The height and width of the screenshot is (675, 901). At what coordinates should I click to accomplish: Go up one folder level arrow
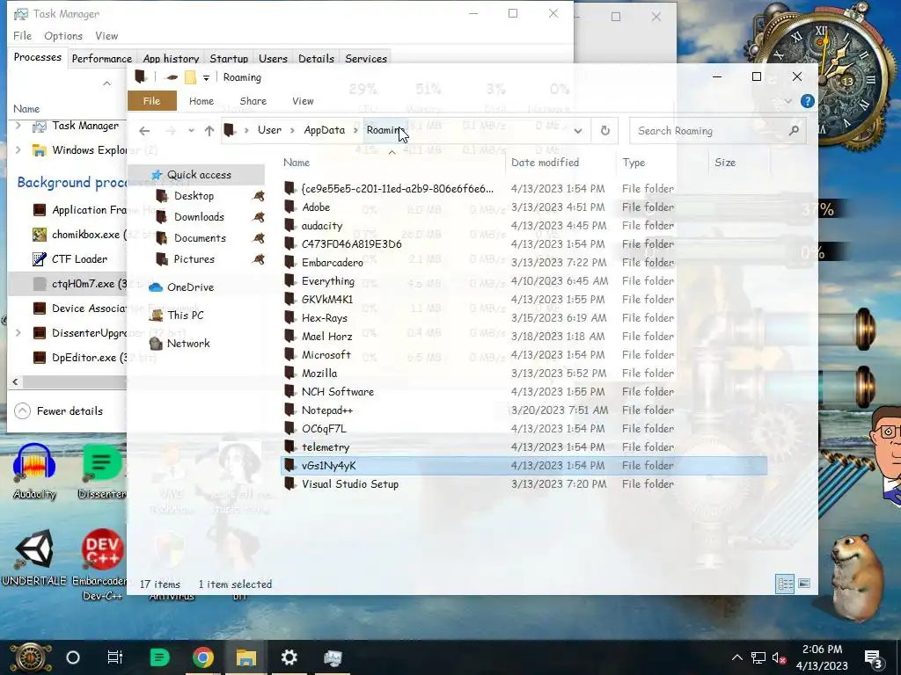209,131
